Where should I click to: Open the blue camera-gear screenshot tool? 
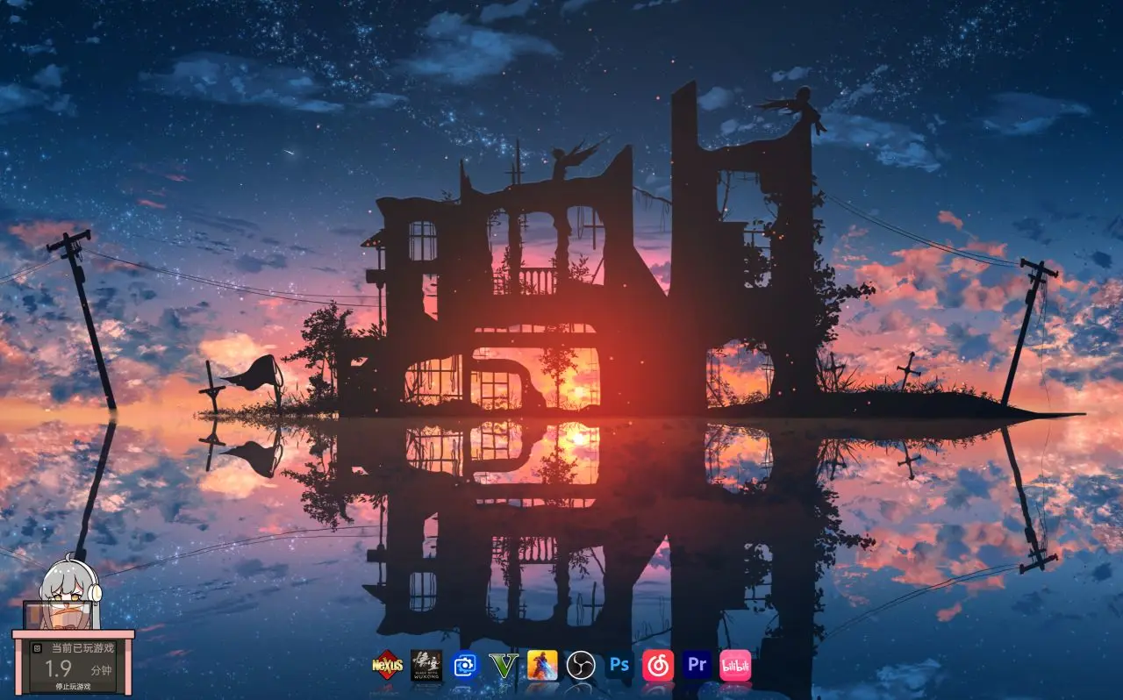[x=465, y=665]
